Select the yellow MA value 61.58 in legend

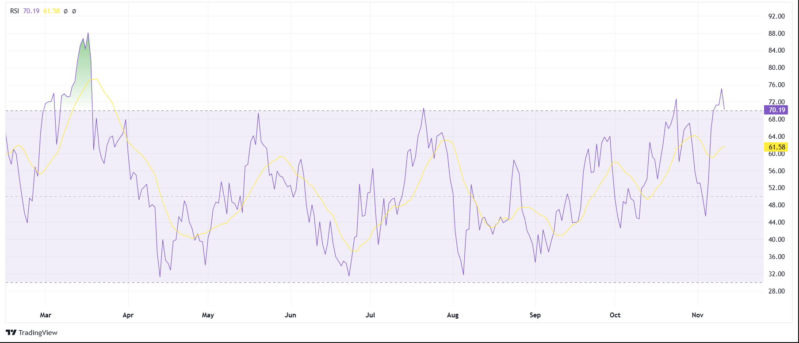click(x=51, y=11)
